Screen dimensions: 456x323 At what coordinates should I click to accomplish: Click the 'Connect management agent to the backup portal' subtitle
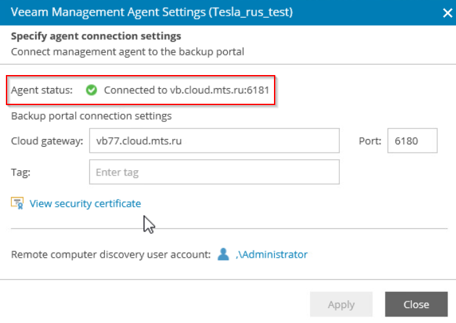pos(127,51)
